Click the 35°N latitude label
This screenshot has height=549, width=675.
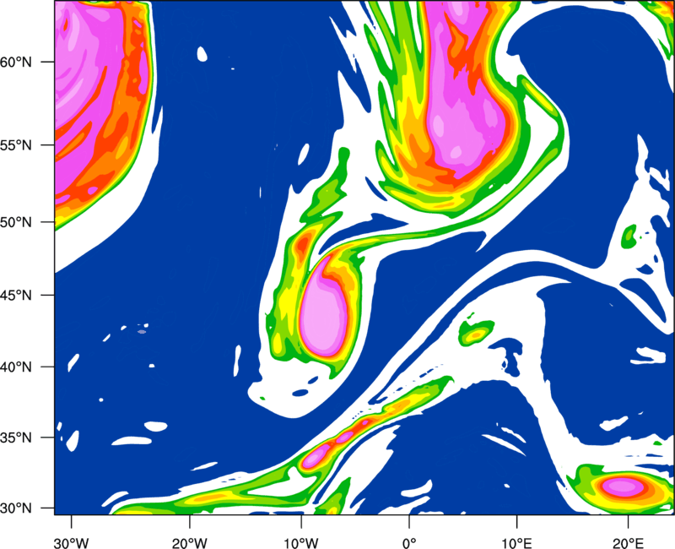click(15, 438)
